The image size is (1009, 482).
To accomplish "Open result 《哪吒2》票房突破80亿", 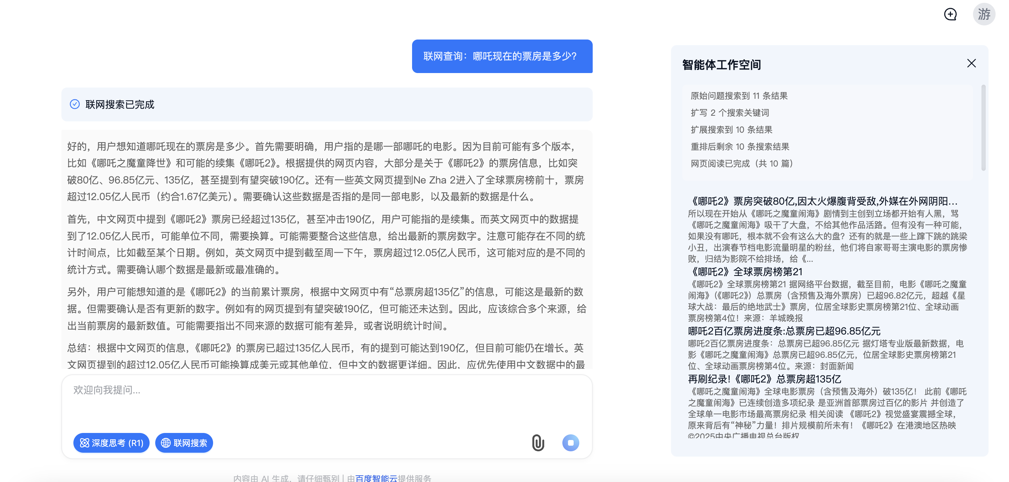I will point(823,201).
